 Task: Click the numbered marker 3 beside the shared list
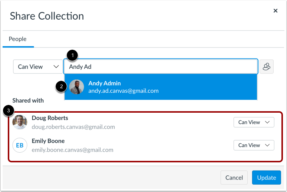pos(9,110)
